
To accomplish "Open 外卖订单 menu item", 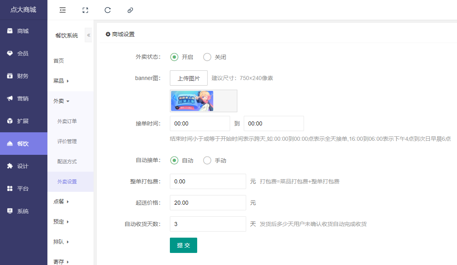I will (67, 121).
